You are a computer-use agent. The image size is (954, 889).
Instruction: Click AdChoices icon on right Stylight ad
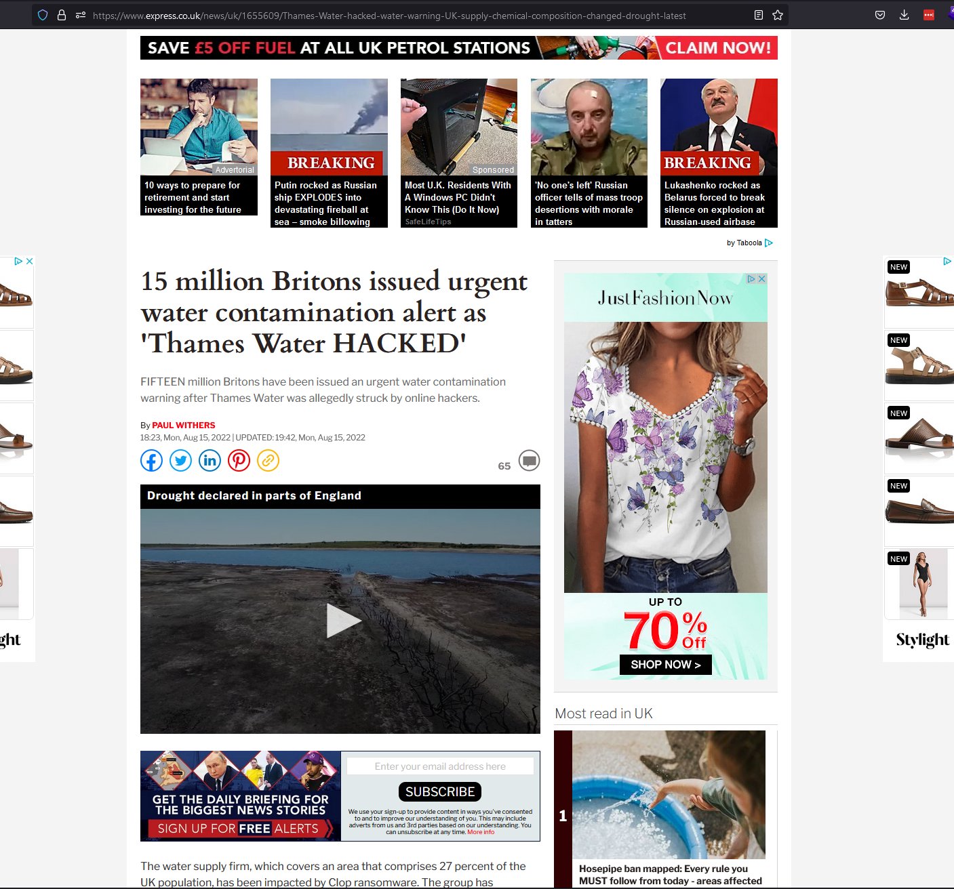(x=947, y=261)
